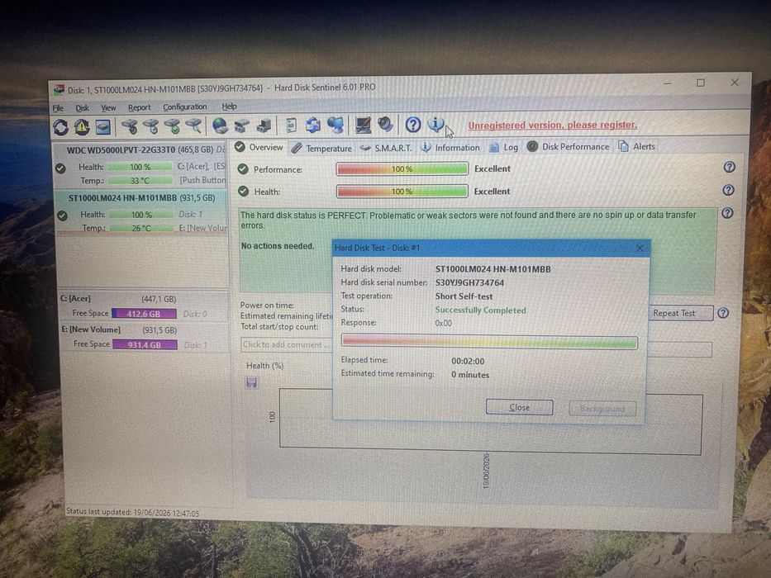The height and width of the screenshot is (578, 771).
Task: Click the question mark Help toolbar icon
Action: 413,125
